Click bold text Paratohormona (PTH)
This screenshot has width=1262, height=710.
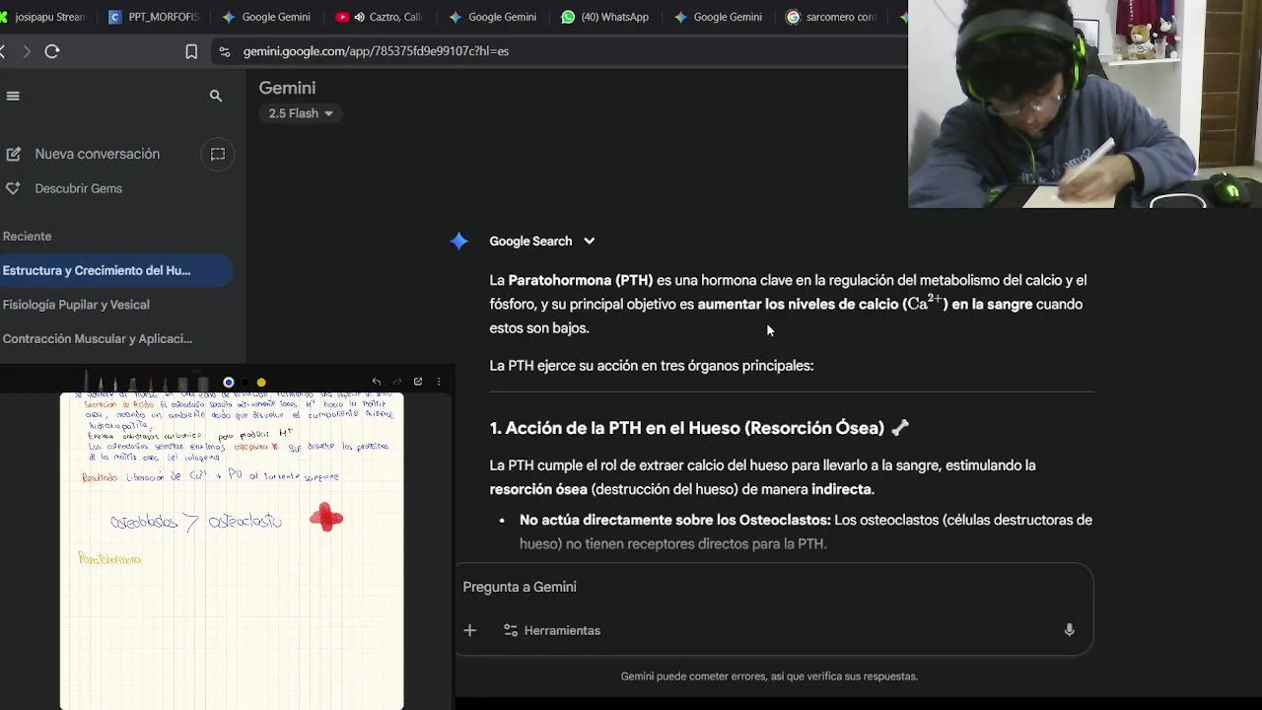[x=581, y=281]
